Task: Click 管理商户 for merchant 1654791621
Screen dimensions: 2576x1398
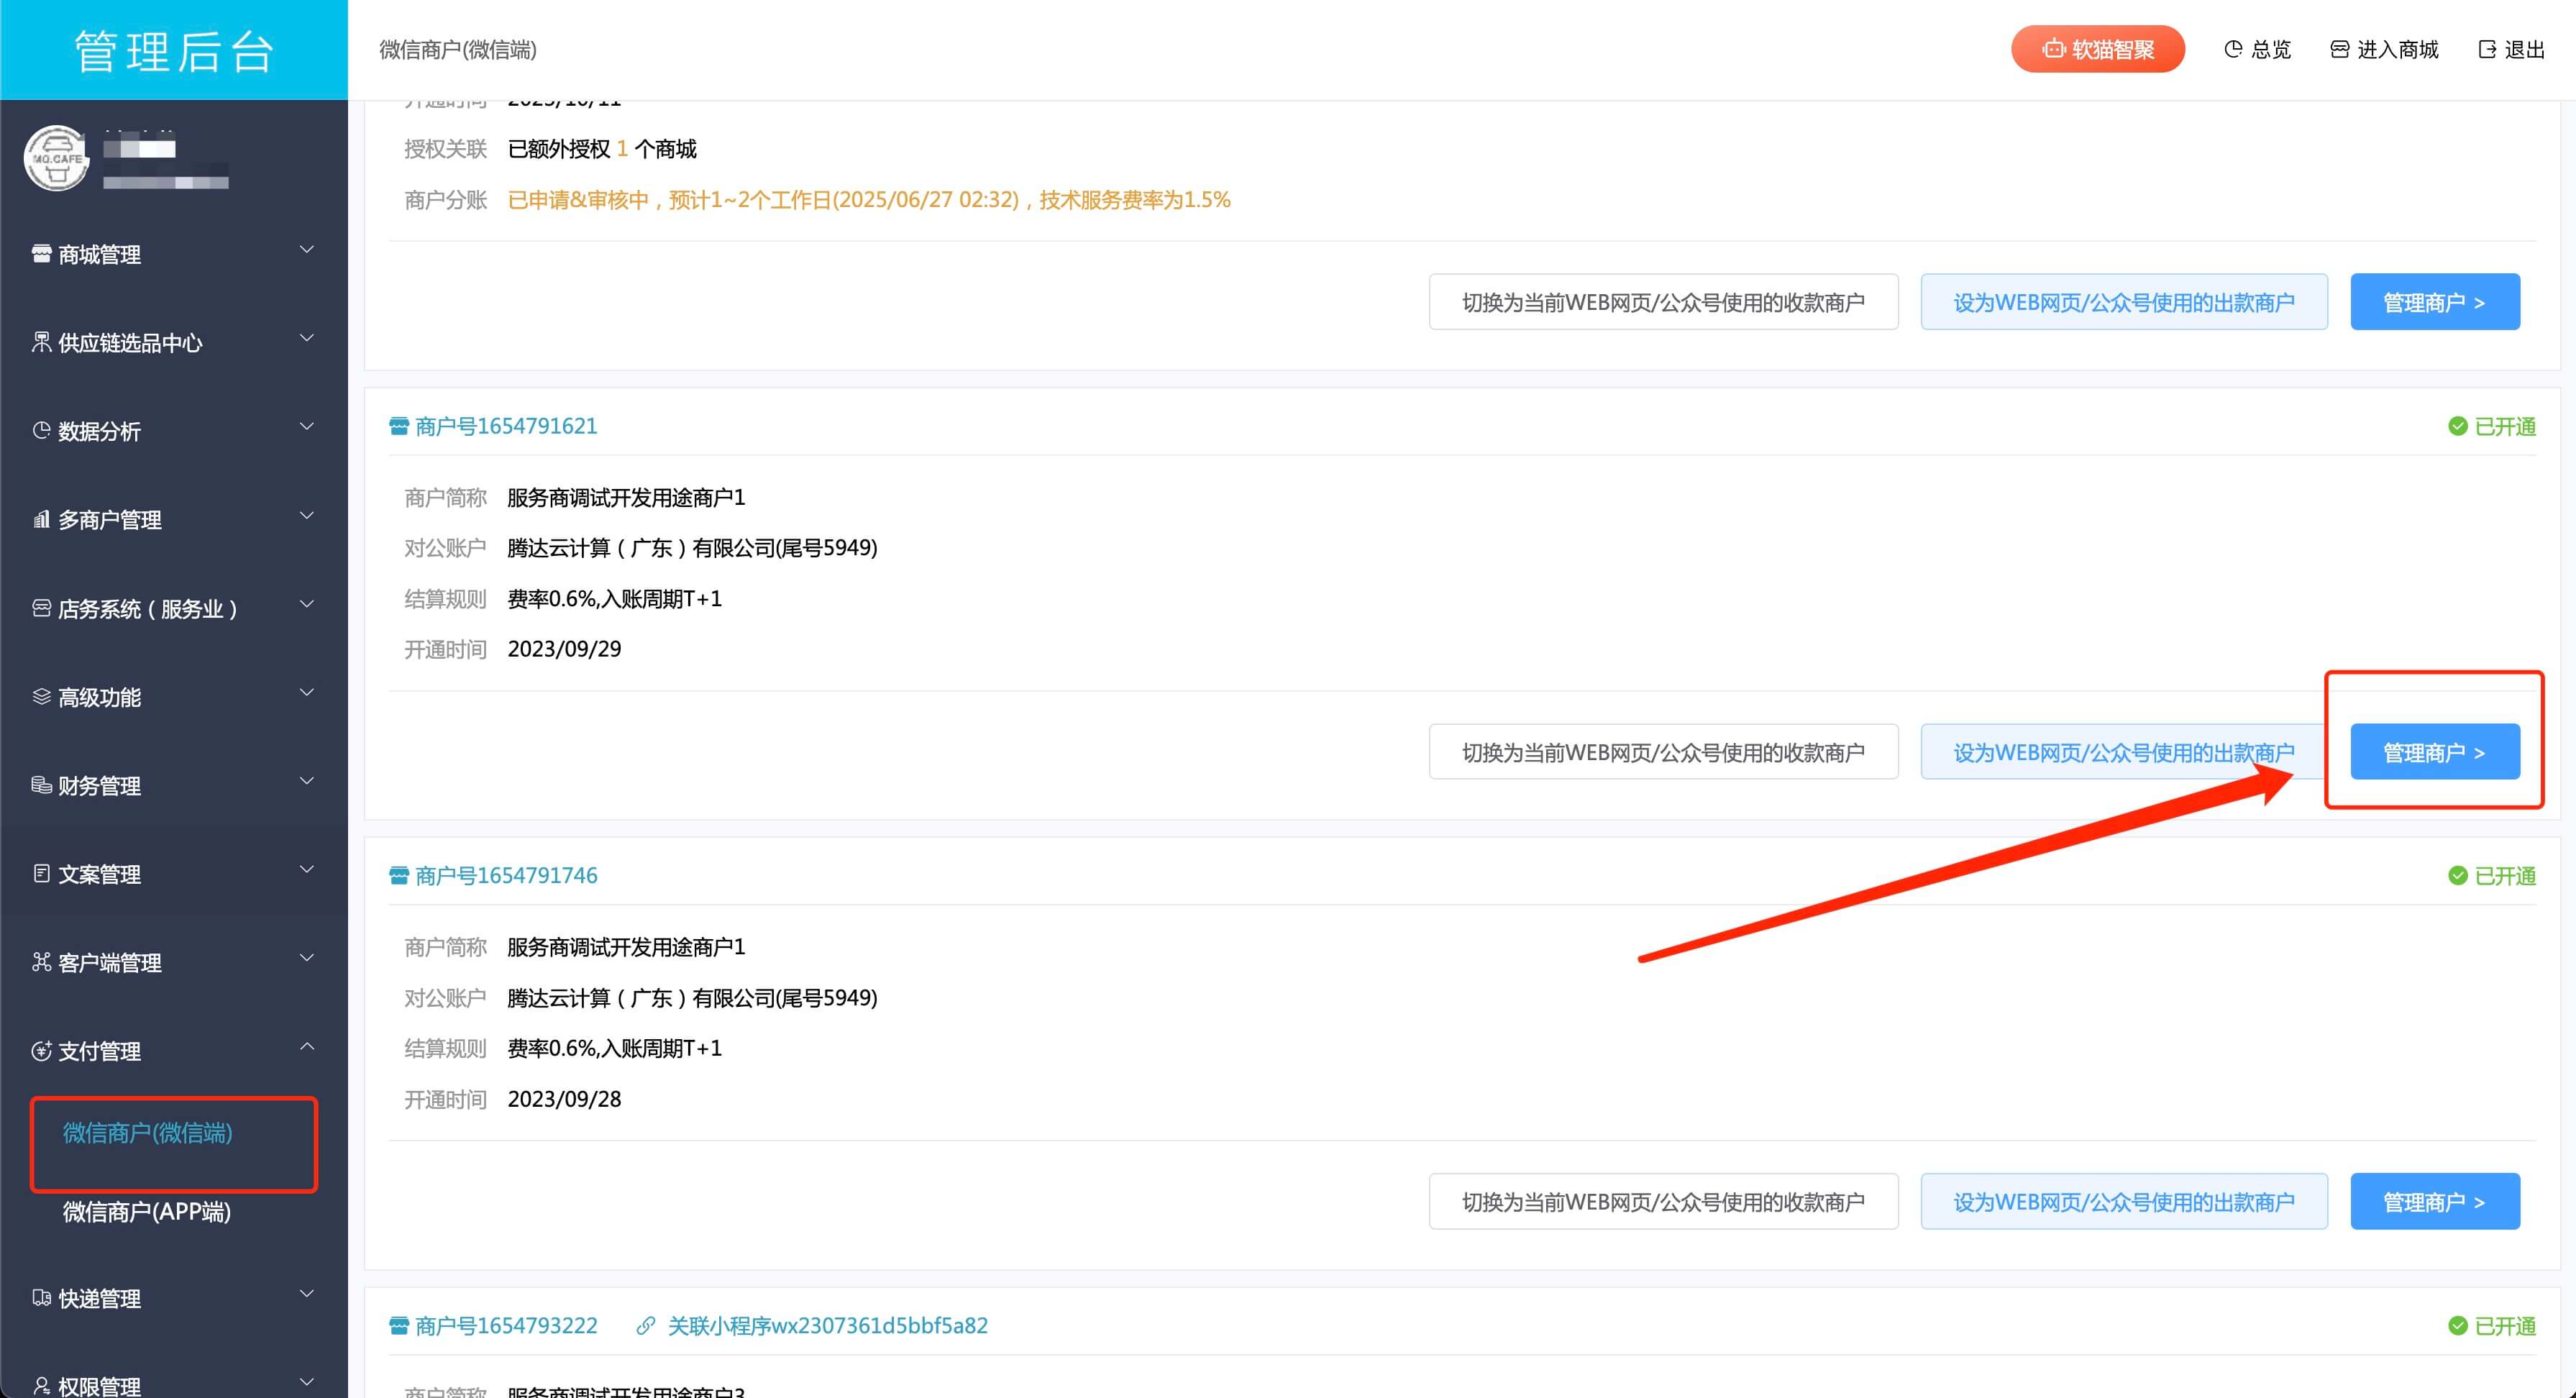Action: click(x=2435, y=752)
